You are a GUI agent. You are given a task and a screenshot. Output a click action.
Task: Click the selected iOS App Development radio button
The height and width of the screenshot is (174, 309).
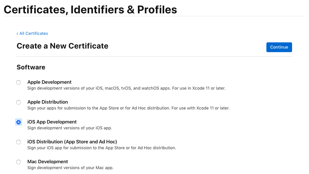[x=19, y=122]
